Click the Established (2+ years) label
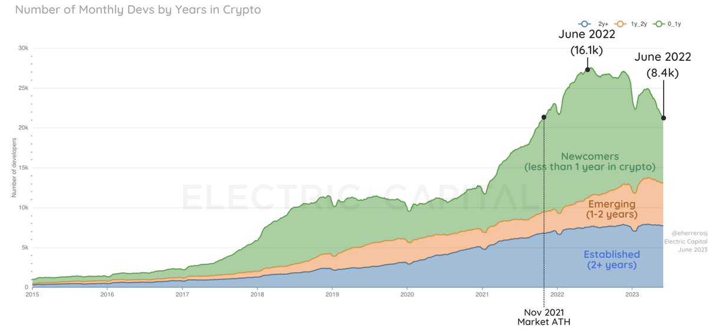708x331 pixels. click(x=612, y=260)
